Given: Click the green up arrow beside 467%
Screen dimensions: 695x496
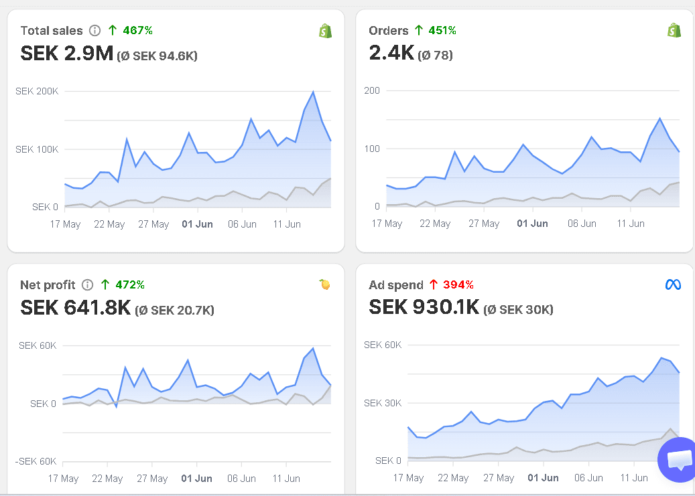Looking at the screenshot, I should point(113,30).
